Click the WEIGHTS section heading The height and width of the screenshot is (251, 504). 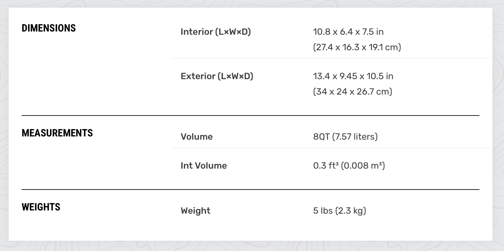click(41, 207)
